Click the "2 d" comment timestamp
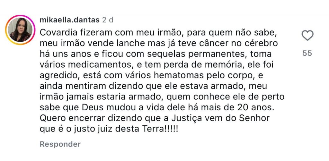329x161 pixels. pyautogui.click(x=108, y=20)
